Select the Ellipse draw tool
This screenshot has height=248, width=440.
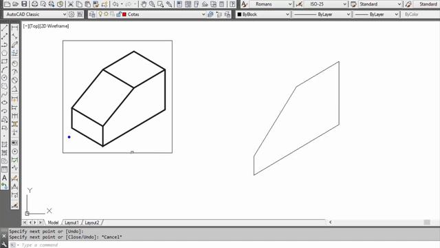[x=5, y=103]
